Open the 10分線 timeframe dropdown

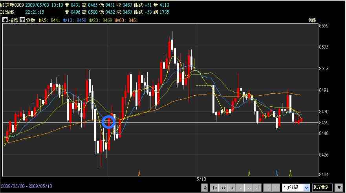pyautogui.click(x=296, y=188)
